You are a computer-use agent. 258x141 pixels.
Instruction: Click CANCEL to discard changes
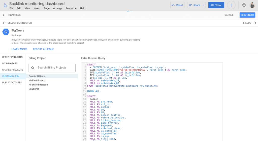229,15
